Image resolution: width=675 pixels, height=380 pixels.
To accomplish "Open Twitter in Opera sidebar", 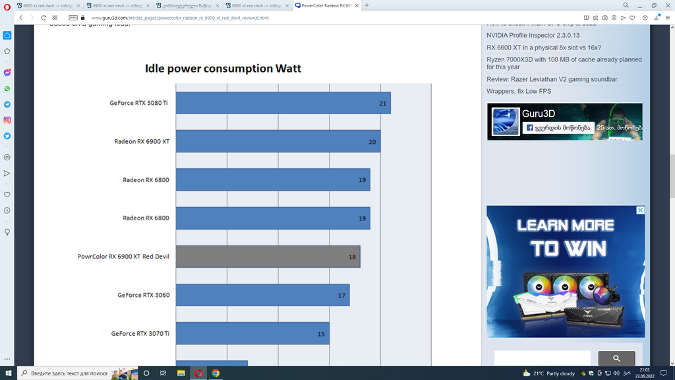I will point(7,136).
